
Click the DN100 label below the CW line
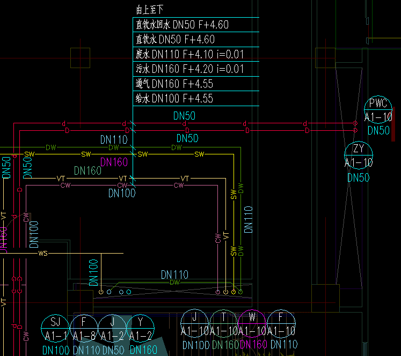(x=122, y=194)
